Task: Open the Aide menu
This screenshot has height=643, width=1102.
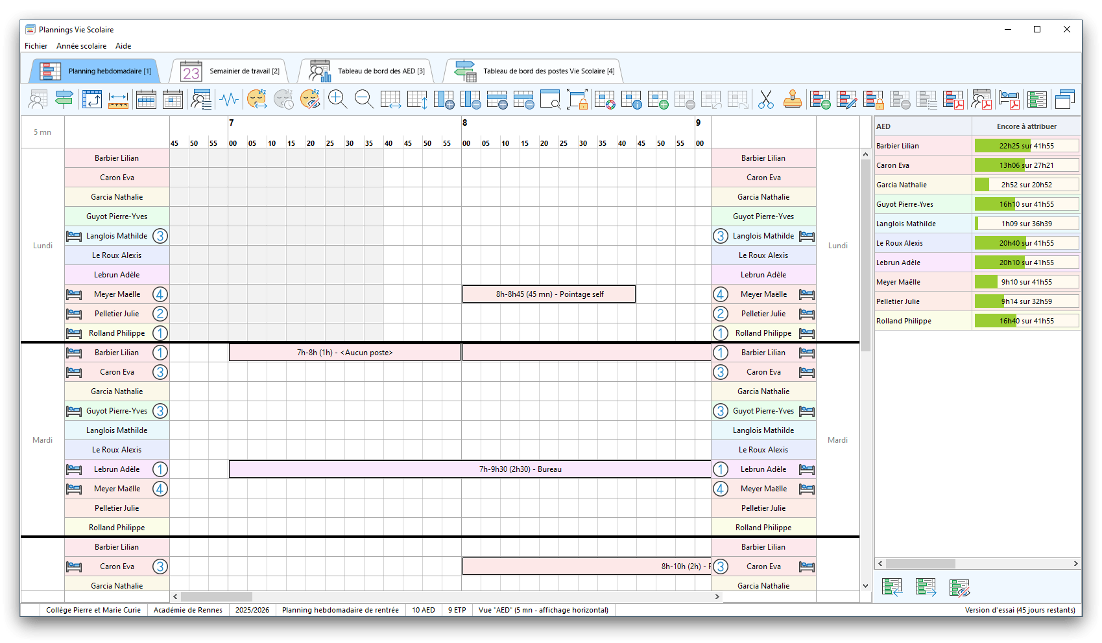Action: click(123, 46)
